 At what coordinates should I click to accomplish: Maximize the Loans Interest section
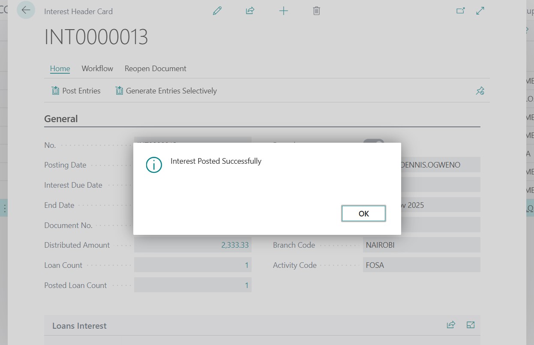(471, 325)
